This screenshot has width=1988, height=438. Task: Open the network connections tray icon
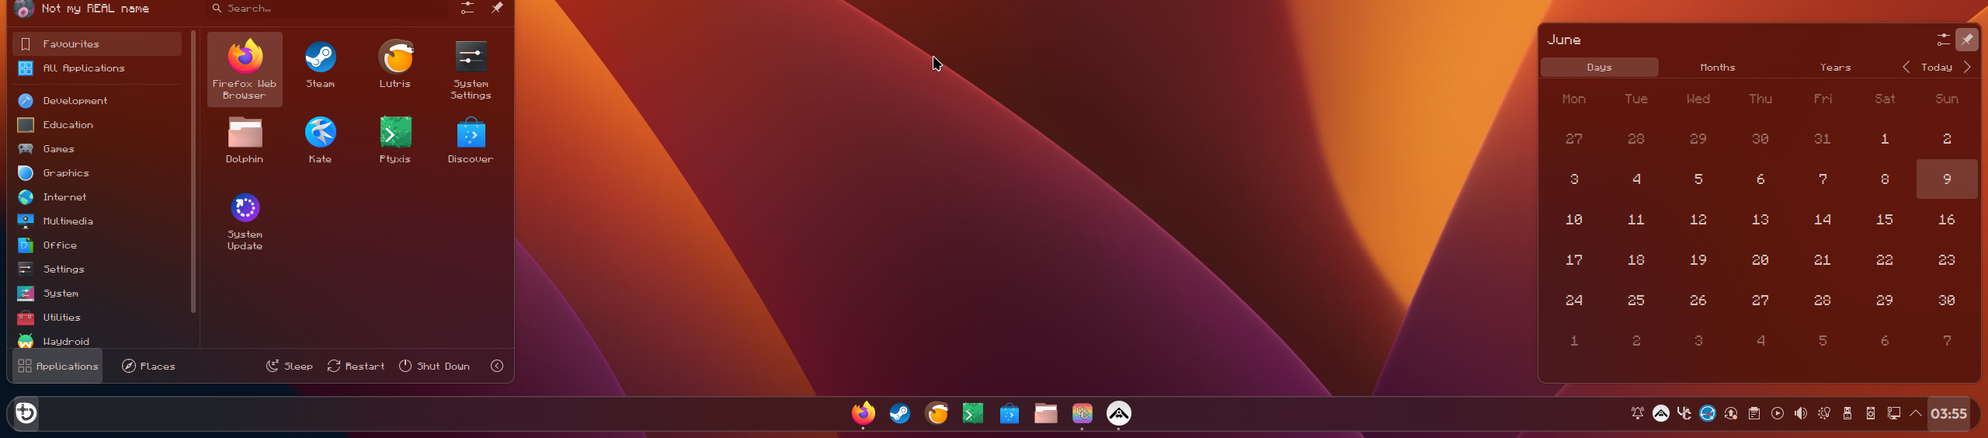click(x=1894, y=413)
